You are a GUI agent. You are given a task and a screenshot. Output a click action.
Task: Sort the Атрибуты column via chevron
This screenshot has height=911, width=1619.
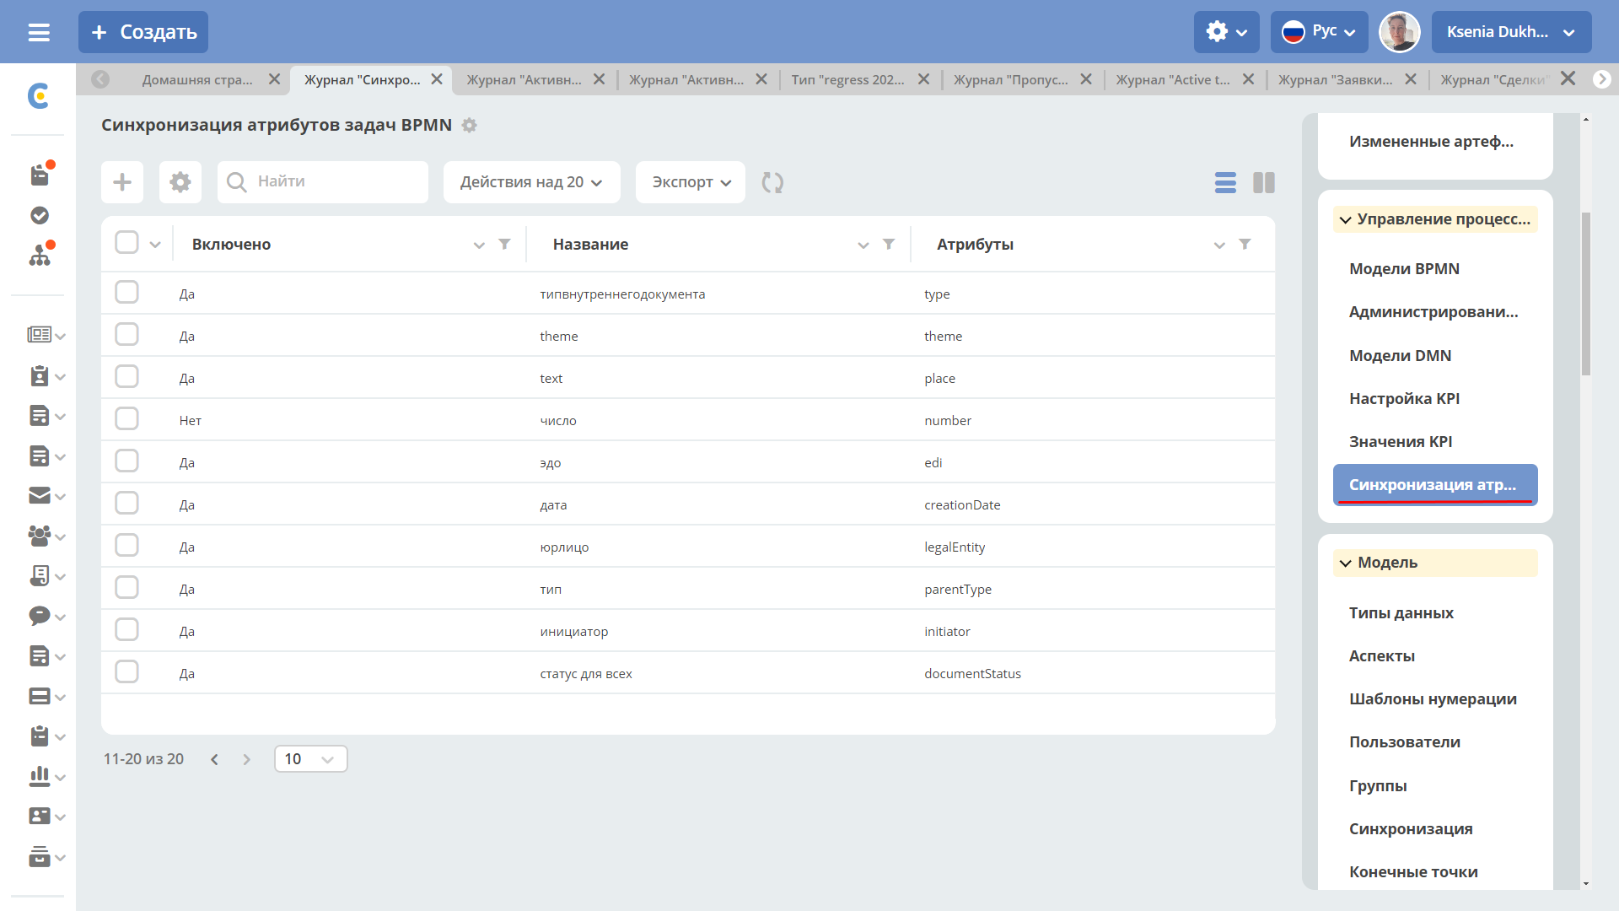(x=1219, y=245)
